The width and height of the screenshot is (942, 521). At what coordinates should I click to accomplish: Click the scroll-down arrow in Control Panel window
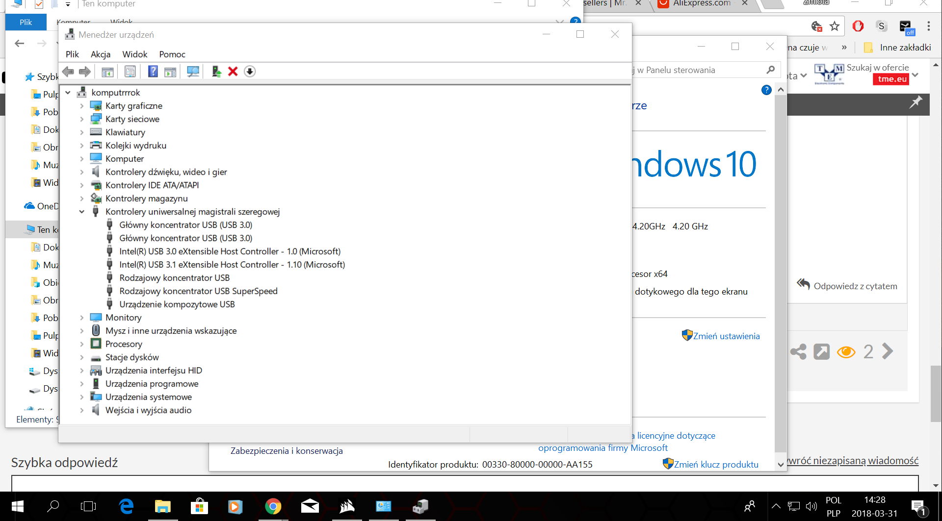(781, 465)
